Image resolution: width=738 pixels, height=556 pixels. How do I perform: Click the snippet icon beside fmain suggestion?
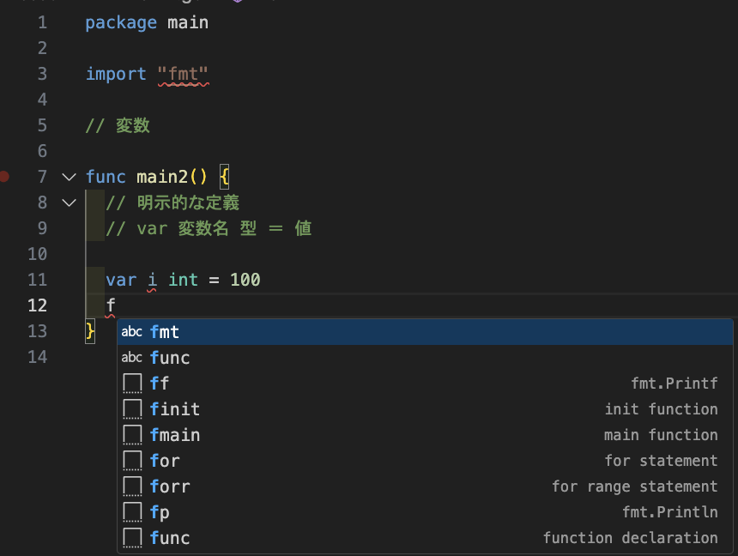coord(132,434)
